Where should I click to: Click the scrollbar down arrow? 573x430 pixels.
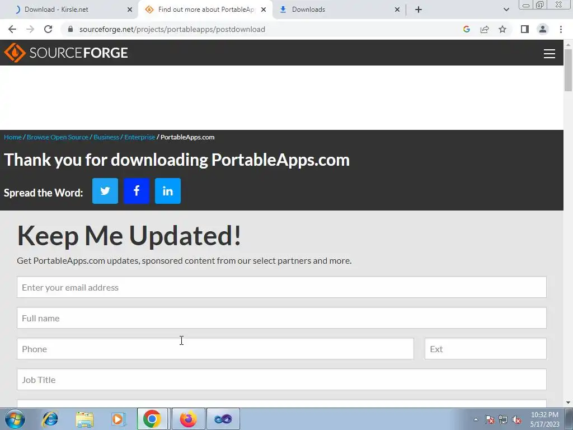(x=568, y=403)
